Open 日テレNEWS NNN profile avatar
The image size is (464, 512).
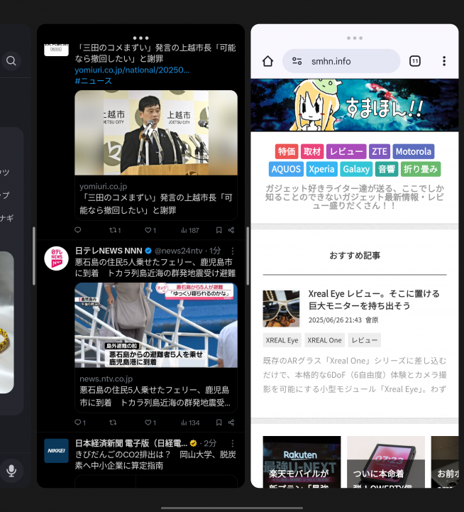click(x=57, y=258)
